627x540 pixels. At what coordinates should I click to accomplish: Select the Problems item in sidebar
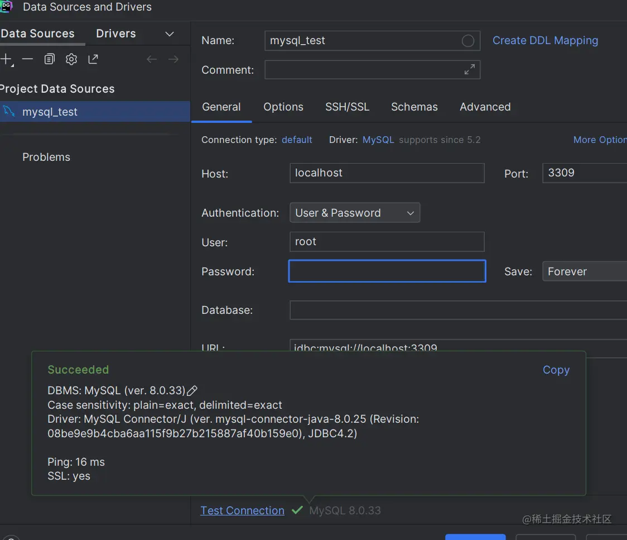coord(46,157)
